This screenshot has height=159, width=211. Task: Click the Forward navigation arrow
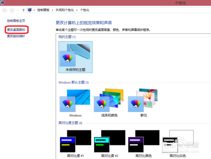pos(12,10)
